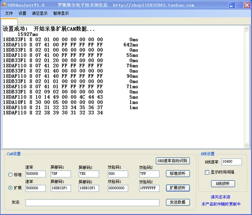Open the 设置 menu
The height and width of the screenshot is (215, 252).
[x=22, y=13]
